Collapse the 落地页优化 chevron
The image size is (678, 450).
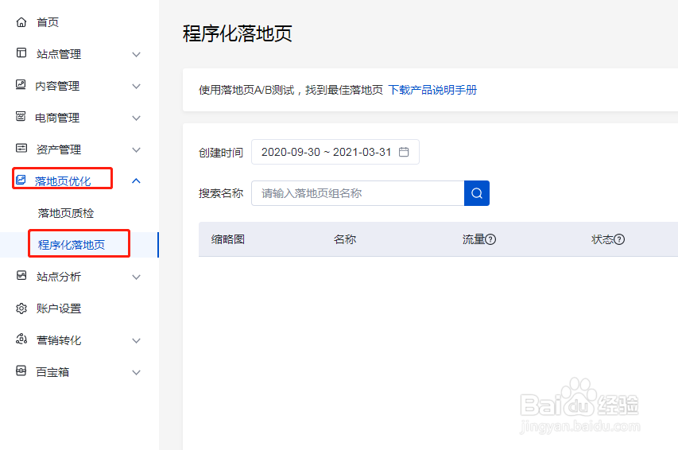[x=136, y=180]
